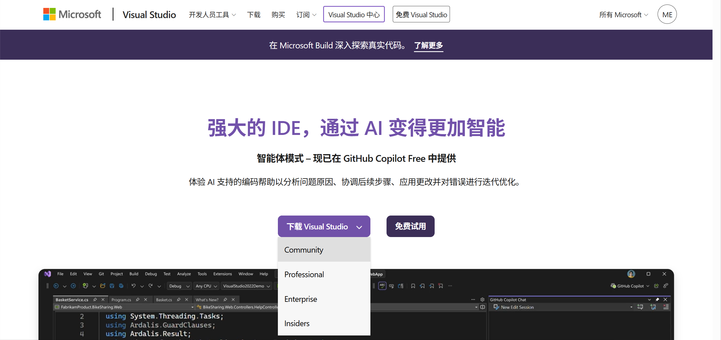Image resolution: width=721 pixels, height=340 pixels.
Task: Click the IDE user profile avatar
Action: pyautogui.click(x=631, y=274)
